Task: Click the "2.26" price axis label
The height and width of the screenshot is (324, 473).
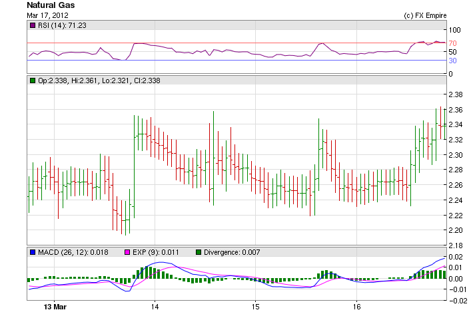Action: point(456,185)
